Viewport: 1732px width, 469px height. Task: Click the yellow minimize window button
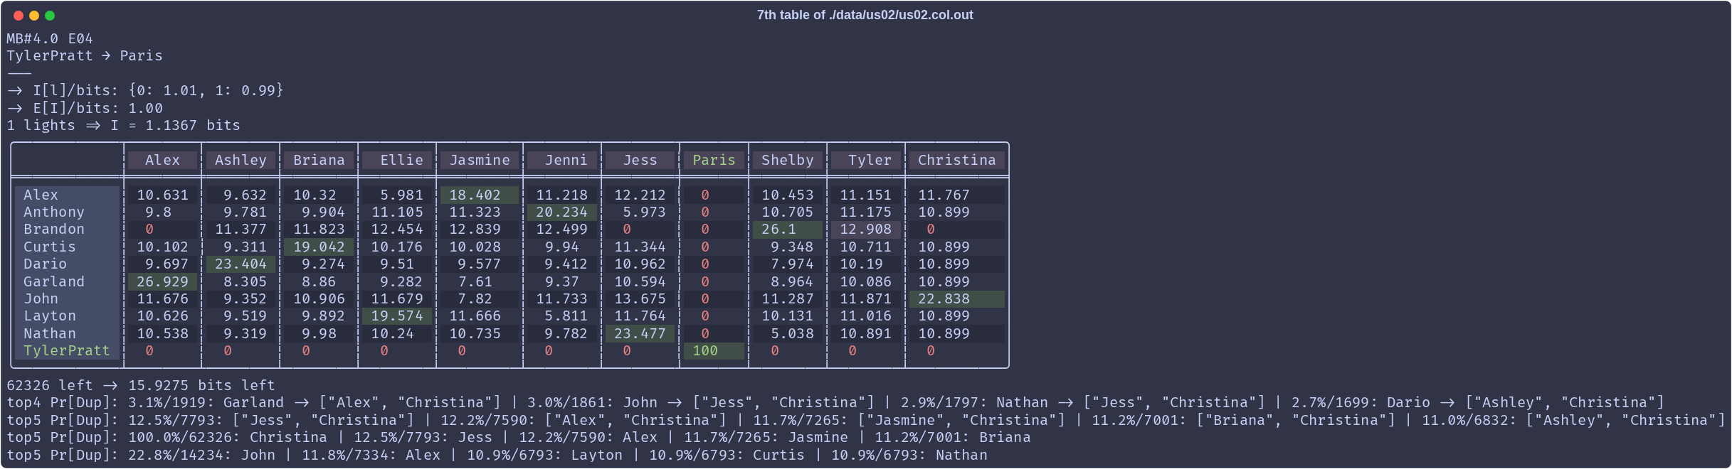pyautogui.click(x=34, y=16)
